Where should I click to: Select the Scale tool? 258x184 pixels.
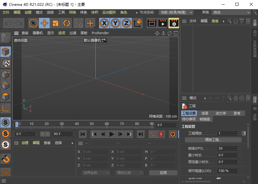(56, 23)
